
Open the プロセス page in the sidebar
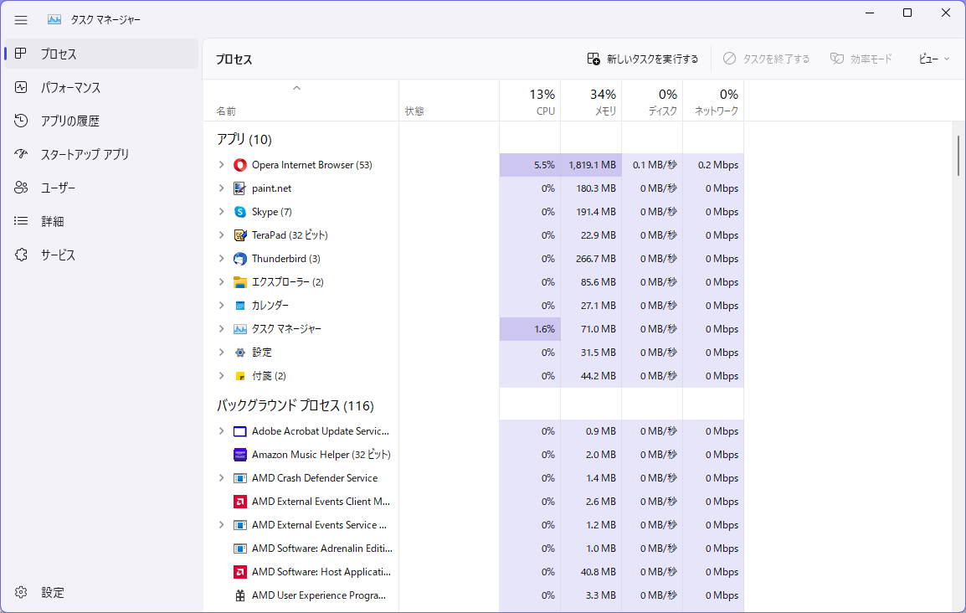[x=101, y=54]
